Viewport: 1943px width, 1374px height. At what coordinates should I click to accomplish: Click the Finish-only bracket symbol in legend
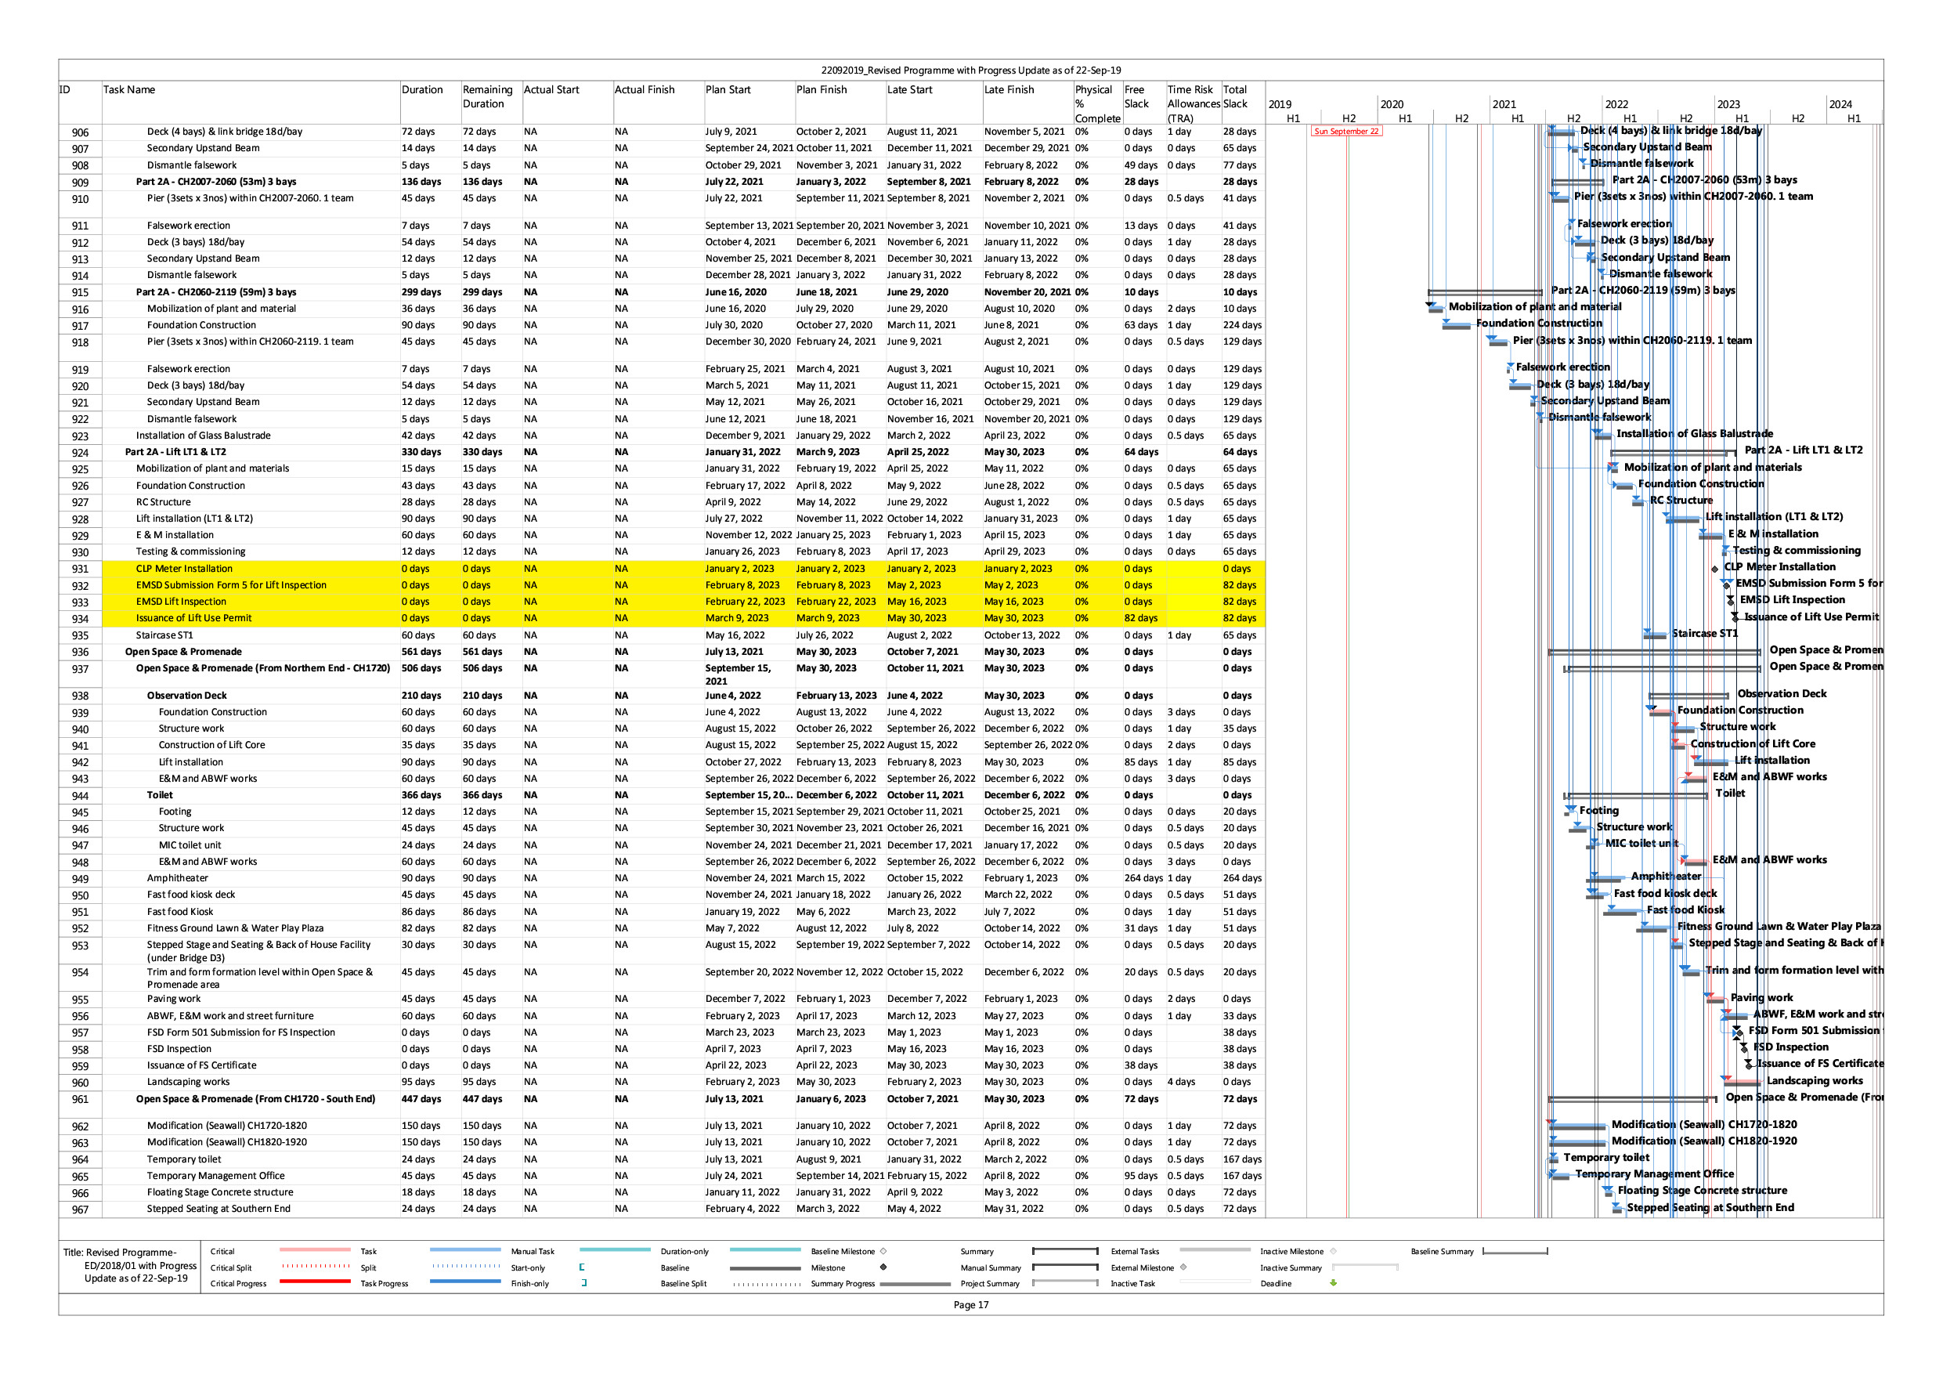(x=584, y=1283)
